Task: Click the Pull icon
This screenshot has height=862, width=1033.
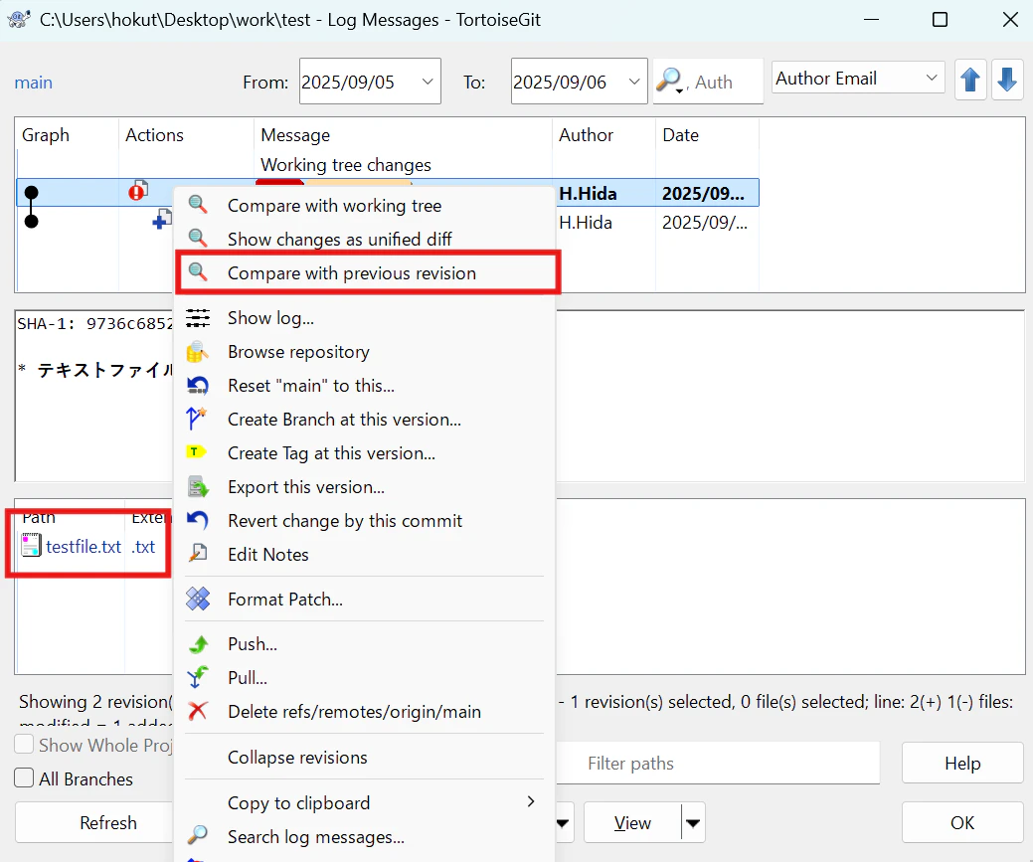Action: 197,677
